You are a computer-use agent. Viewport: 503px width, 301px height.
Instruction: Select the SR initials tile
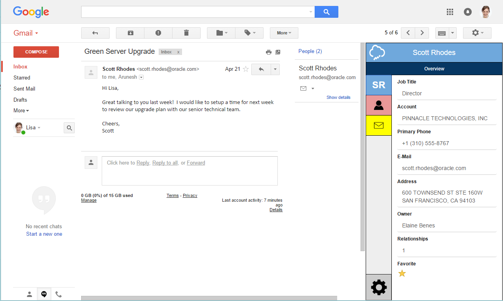tap(379, 85)
